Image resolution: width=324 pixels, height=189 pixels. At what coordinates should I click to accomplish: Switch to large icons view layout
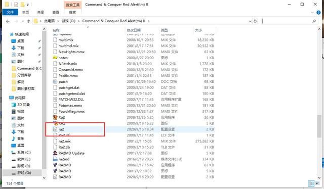pyautogui.click(x=317, y=183)
